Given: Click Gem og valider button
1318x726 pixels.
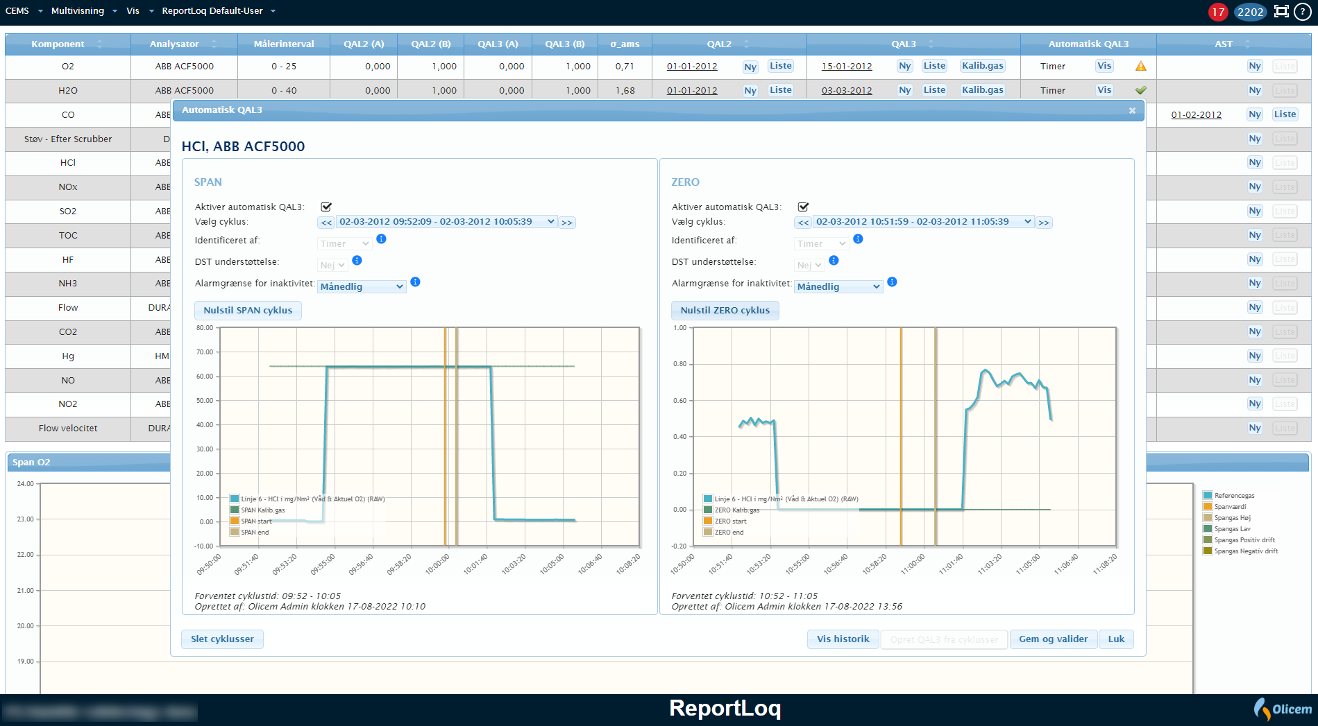Looking at the screenshot, I should pos(1053,639).
